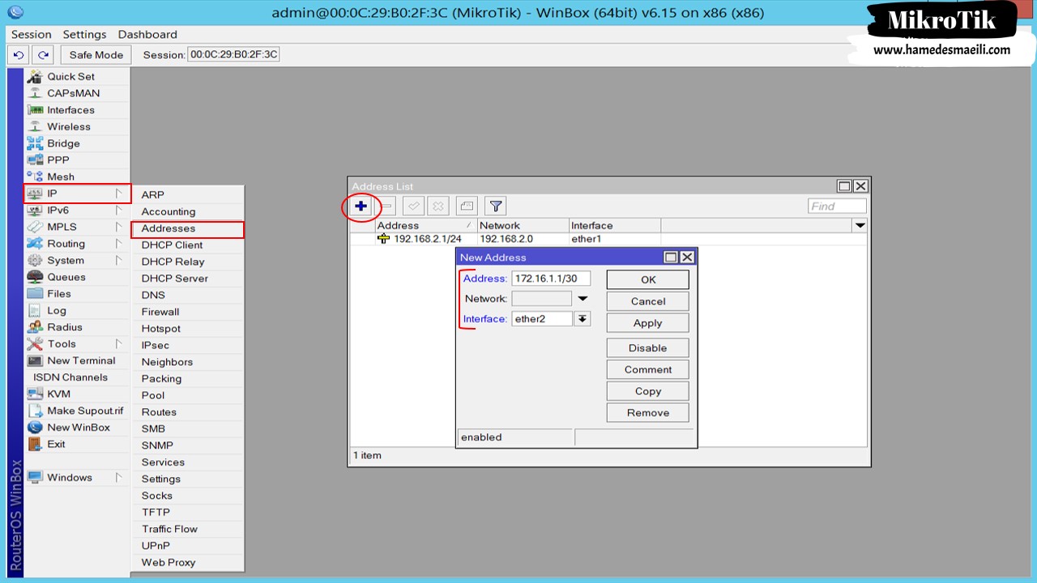Click the filter funnel icon in Address List
The image size is (1037, 583).
coord(496,206)
